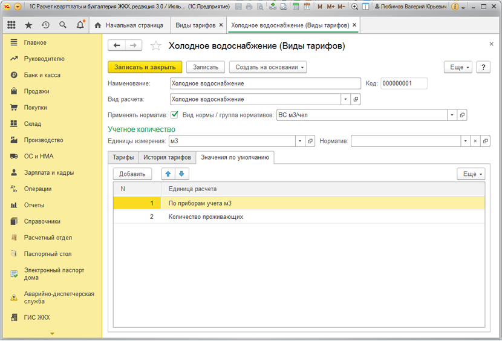This screenshot has height=341, width=502.
Task: Expand the Единицы измерения dropdown
Action: click(300, 141)
